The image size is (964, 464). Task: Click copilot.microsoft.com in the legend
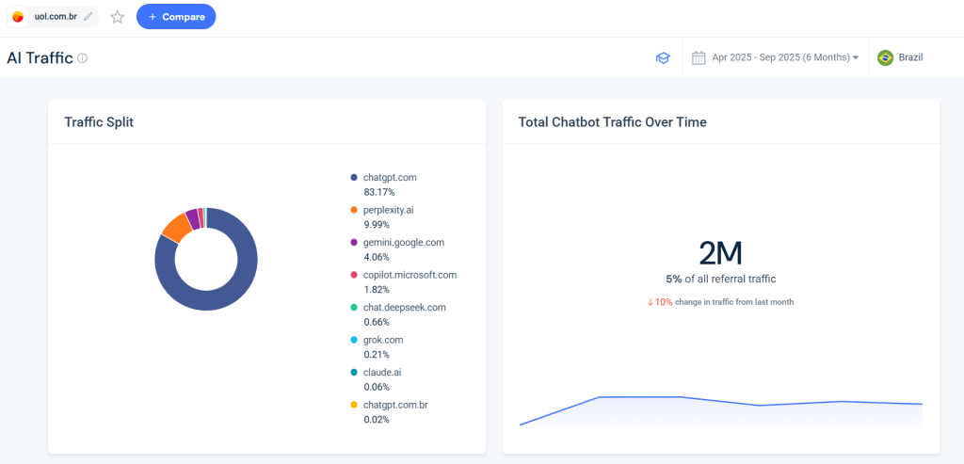click(x=410, y=275)
